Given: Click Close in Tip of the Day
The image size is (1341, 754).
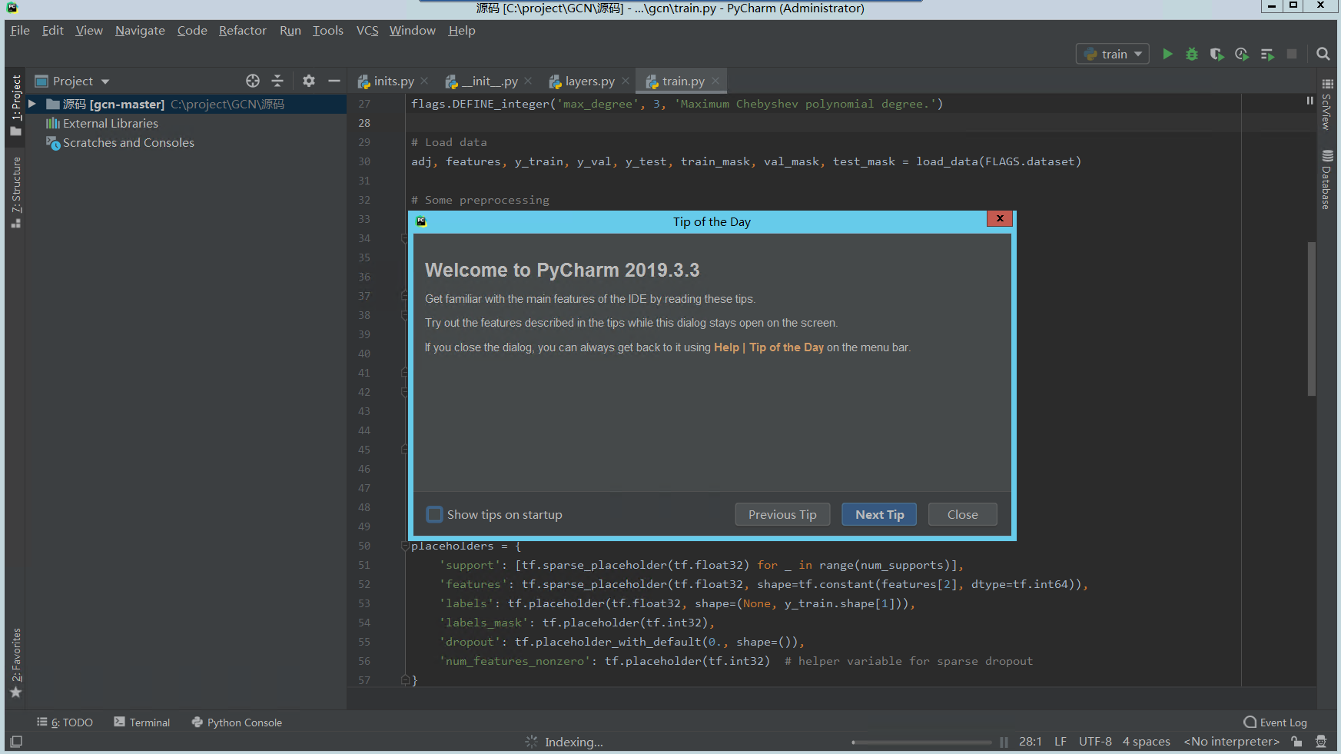Looking at the screenshot, I should tap(962, 514).
